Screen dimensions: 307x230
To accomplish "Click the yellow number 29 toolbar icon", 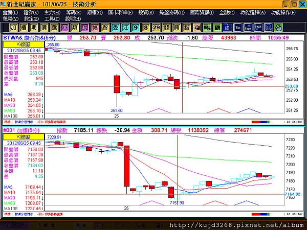I will 156,28.
